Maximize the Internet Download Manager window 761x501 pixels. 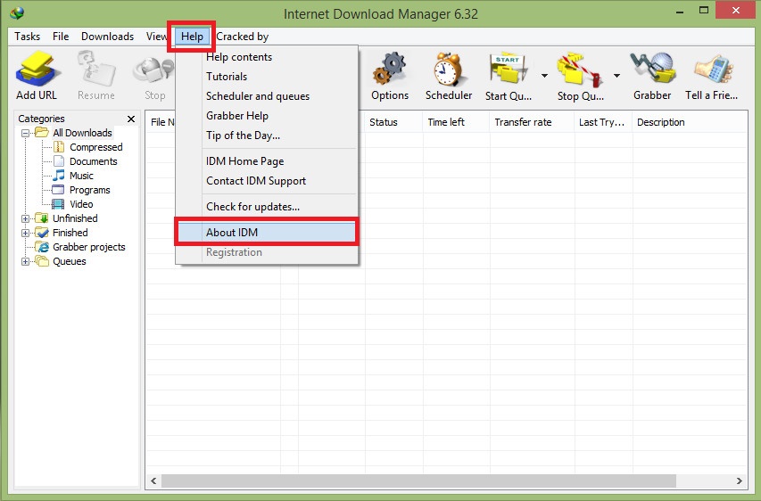click(x=704, y=10)
